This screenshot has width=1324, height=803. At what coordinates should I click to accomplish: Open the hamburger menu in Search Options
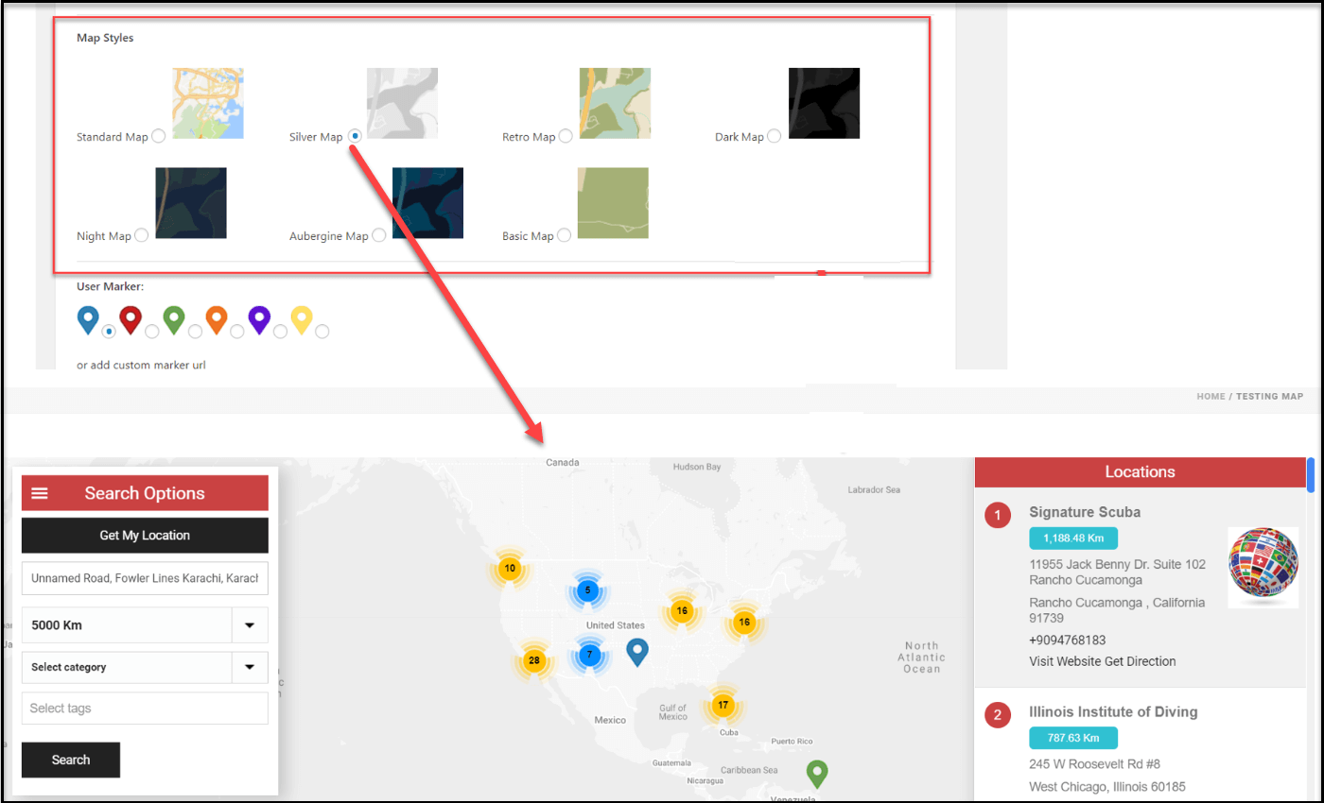click(40, 493)
